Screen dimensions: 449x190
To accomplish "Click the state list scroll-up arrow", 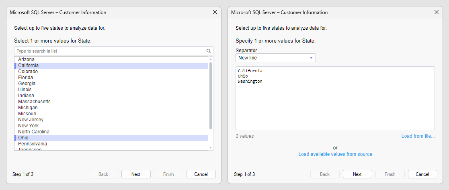I will coord(211,59).
